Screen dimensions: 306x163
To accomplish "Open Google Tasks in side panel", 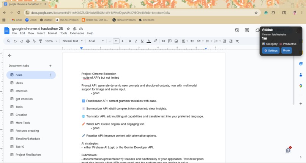I will tap(301, 63).
